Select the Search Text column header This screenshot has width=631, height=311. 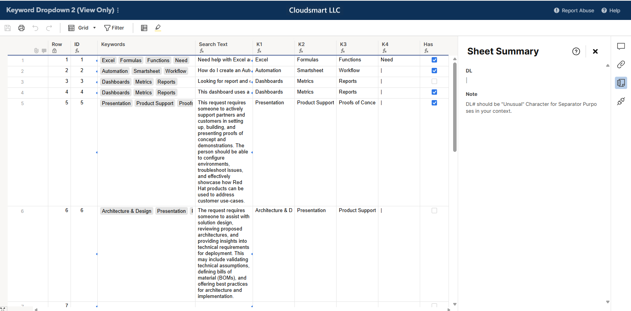224,47
